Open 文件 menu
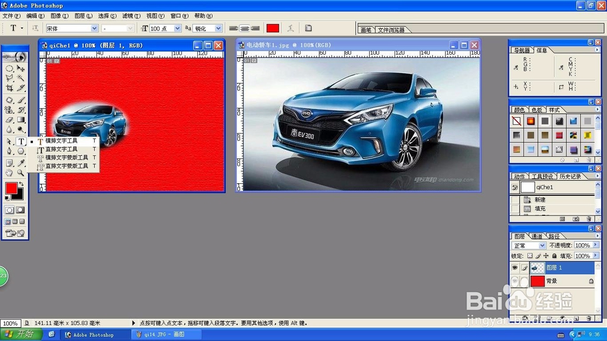The image size is (607, 341). [11, 16]
